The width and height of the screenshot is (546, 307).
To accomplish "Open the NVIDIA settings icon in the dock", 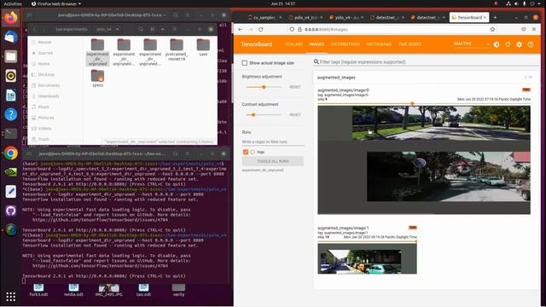I will pyautogui.click(x=11, y=172).
